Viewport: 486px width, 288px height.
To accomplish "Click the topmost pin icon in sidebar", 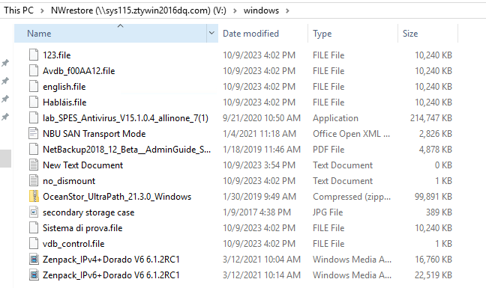I will pos(5,63).
